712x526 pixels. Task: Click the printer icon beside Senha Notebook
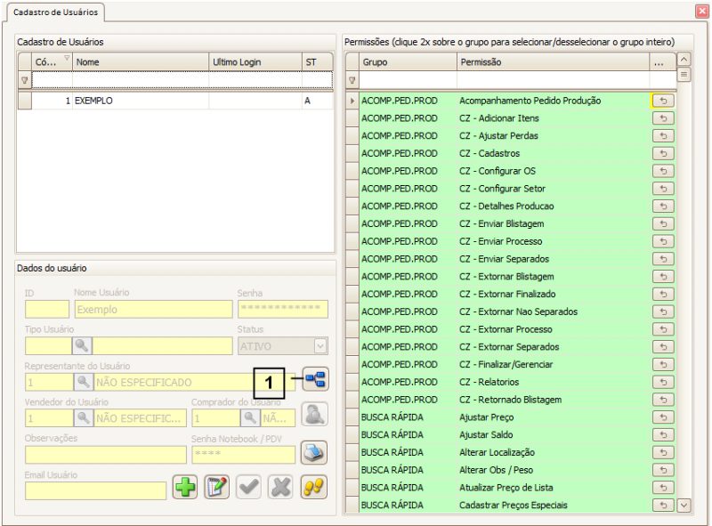pos(313,453)
